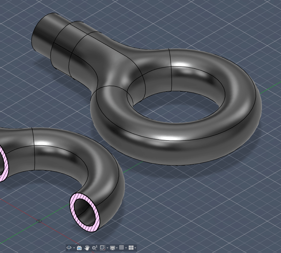This screenshot has width=281, height=253.
Task: Select the origin point on the grid
Action: click(x=39, y=221)
